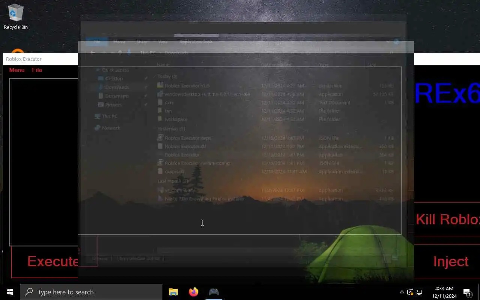Click the Up arrow in File Explorer

pos(120,52)
